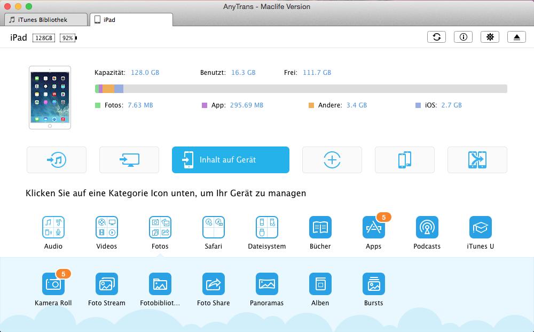Click the green Fotos storage swatch
This screenshot has height=332, width=534.
pyautogui.click(x=98, y=105)
